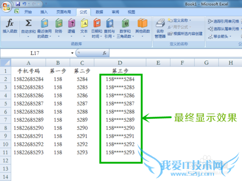This screenshot has width=242, height=181.
Task: Click 追踪引用单元格
Action: pos(224,21)
